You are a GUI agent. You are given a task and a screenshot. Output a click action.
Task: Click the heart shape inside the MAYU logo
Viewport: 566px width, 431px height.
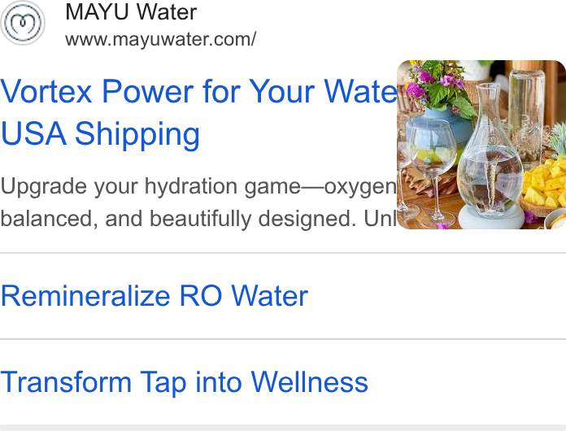[x=23, y=23]
